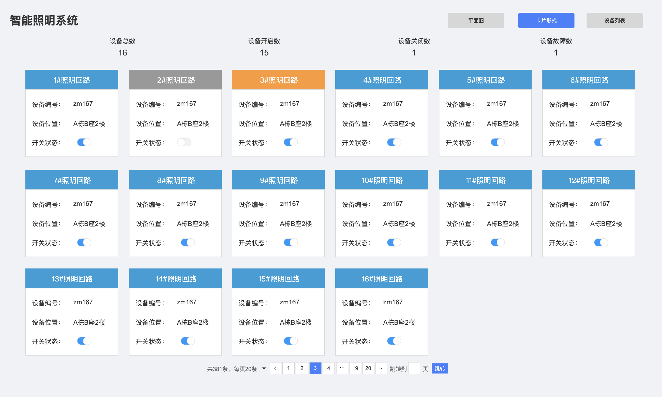
Task: Toggle the 8#照明回路 switch off
Action: (188, 243)
